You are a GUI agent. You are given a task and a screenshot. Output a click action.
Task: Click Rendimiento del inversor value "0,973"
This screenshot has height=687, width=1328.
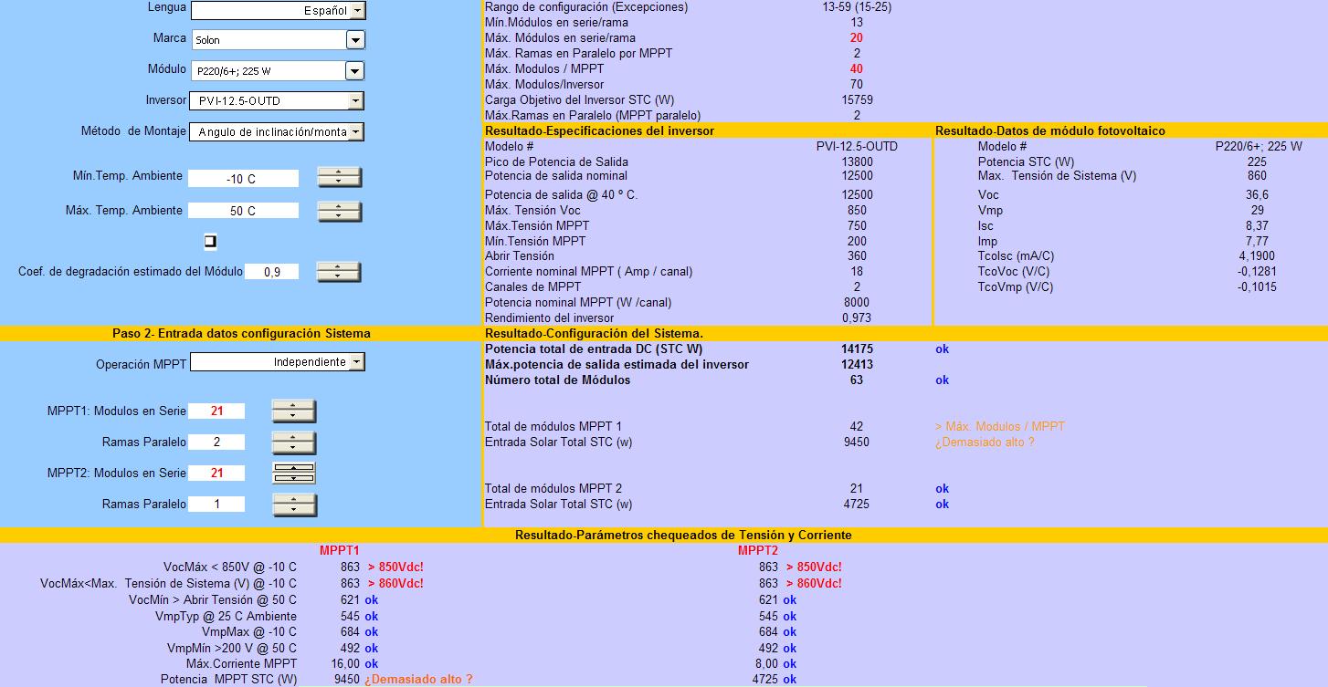(857, 318)
